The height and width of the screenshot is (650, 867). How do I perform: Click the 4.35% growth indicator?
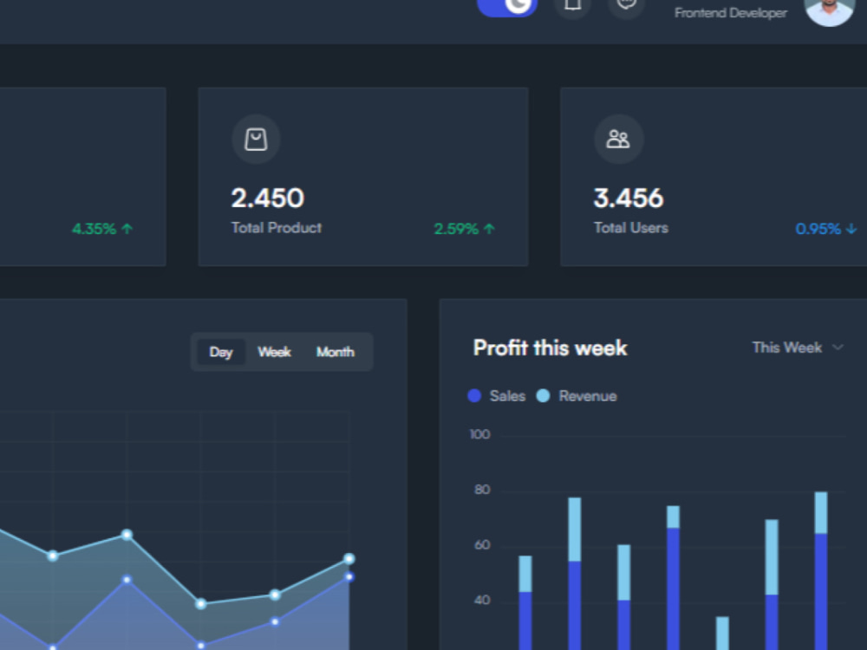tap(102, 229)
